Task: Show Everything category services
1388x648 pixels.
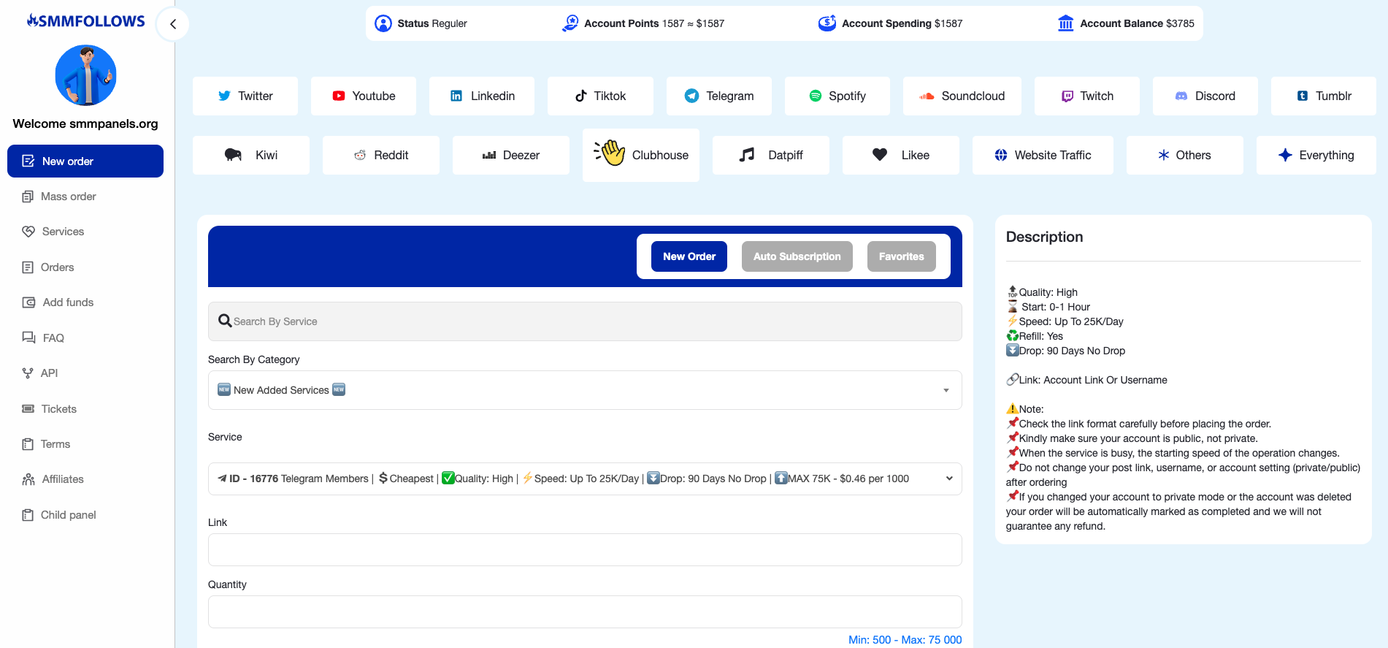Action: [x=1316, y=155]
